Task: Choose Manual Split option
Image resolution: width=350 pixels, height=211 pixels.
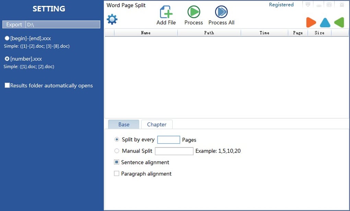Action: click(x=117, y=151)
